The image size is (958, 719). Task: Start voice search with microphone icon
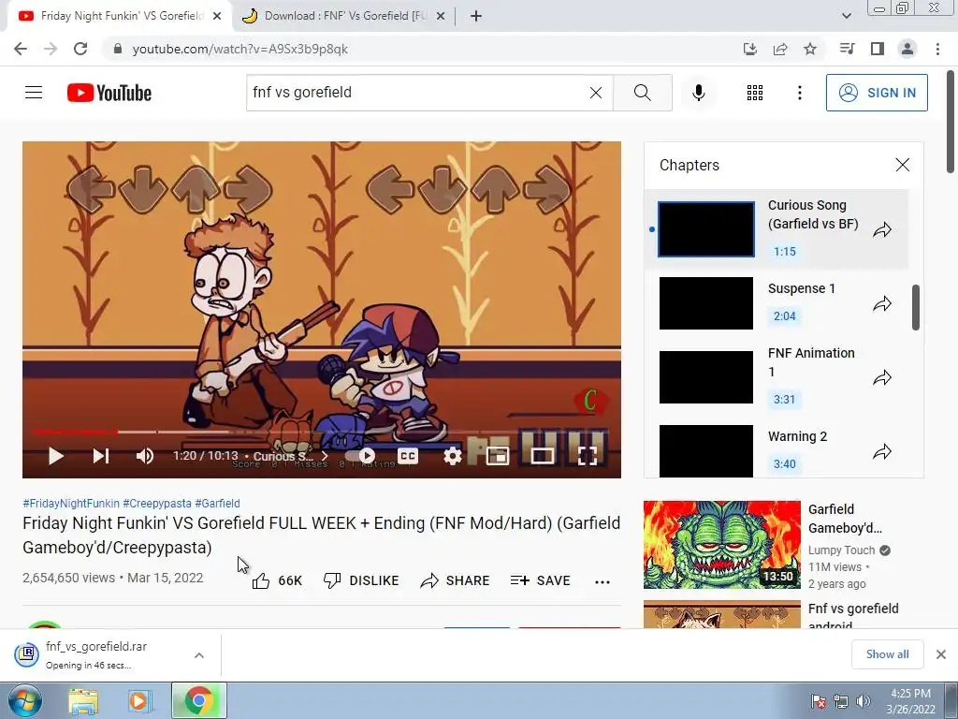pos(699,93)
